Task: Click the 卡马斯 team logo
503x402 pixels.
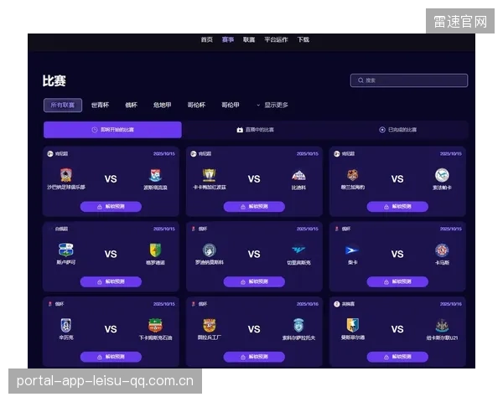Action: [x=442, y=250]
